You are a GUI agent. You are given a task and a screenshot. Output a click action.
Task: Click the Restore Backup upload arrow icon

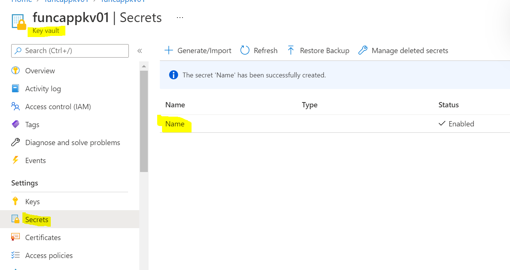point(291,50)
